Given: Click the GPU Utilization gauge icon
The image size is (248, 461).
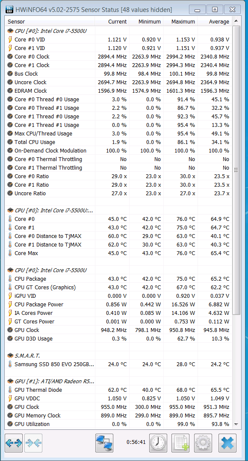Looking at the screenshot, I should point(10,424).
